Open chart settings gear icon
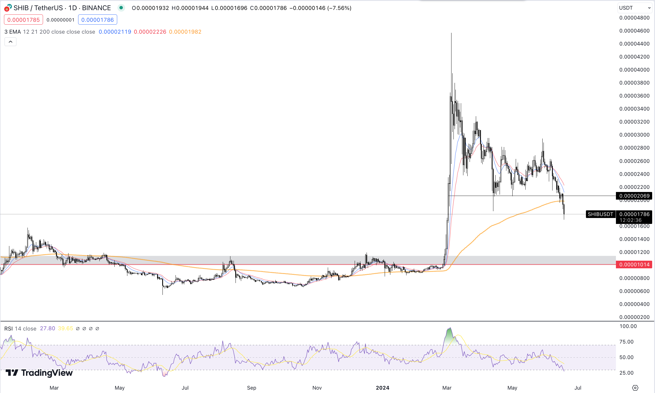This screenshot has width=655, height=393. [x=635, y=388]
